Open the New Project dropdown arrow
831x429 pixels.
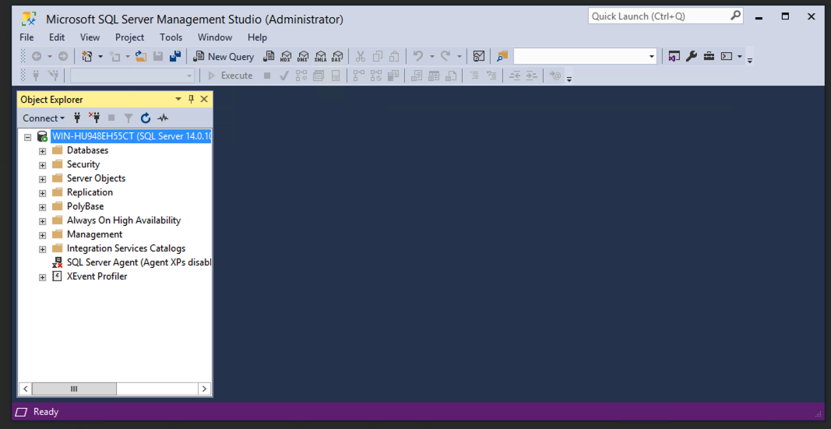coord(100,56)
